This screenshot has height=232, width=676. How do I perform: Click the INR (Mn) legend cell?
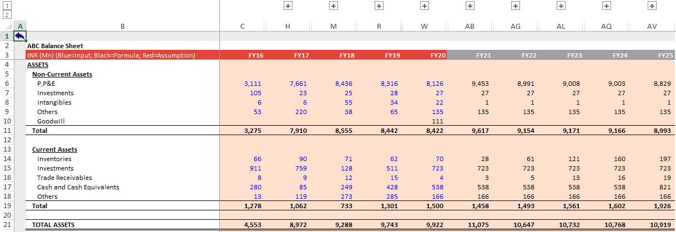coord(111,55)
